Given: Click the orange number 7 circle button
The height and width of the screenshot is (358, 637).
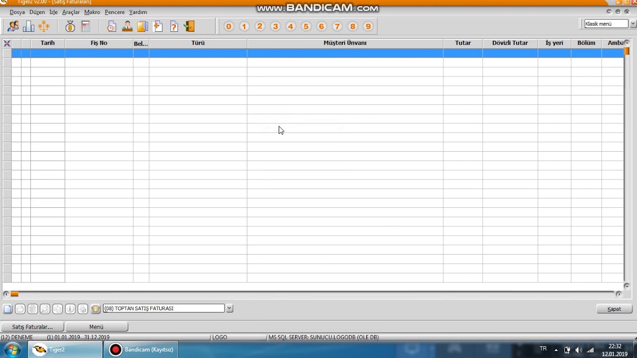Looking at the screenshot, I should pos(337,26).
